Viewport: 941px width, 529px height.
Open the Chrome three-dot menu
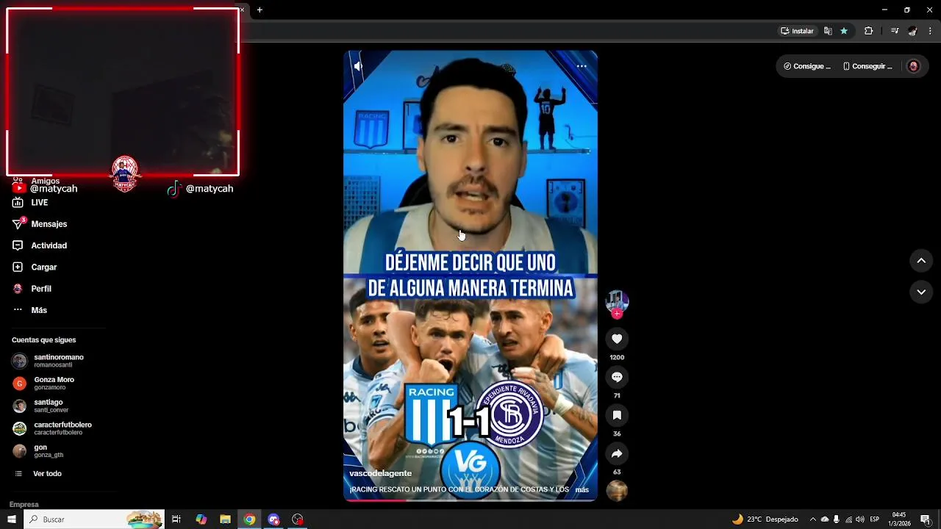point(931,31)
